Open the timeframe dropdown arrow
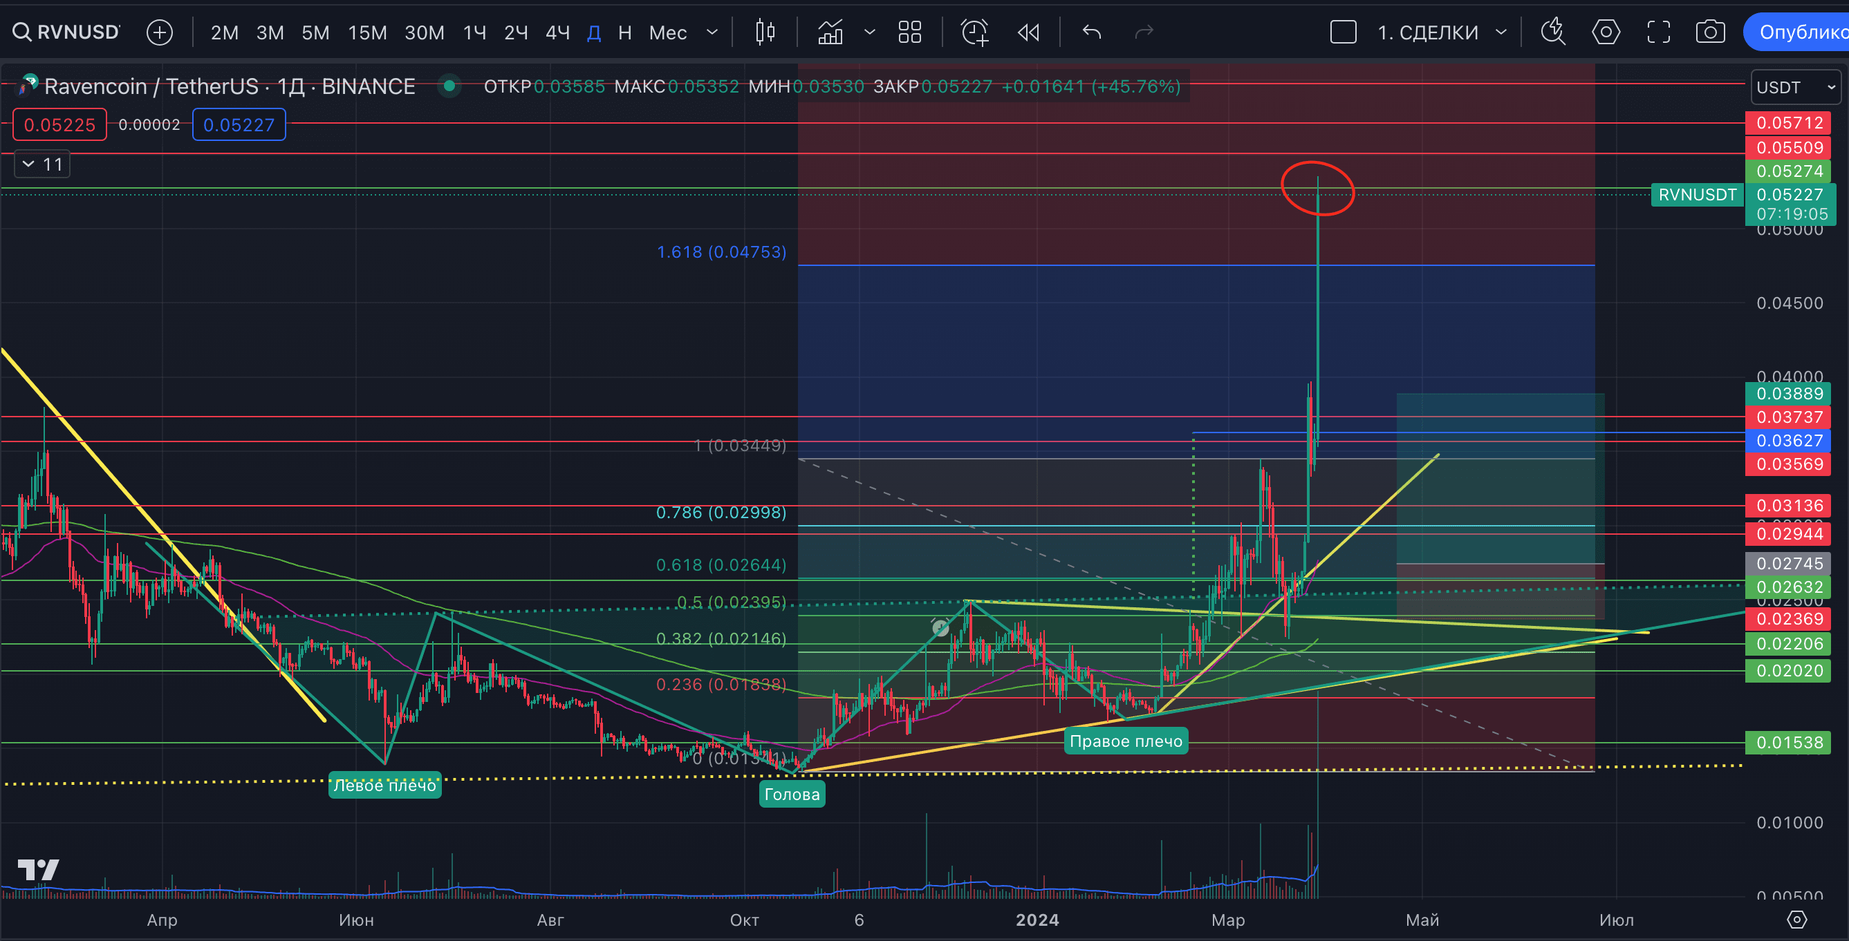1849x941 pixels. click(x=712, y=32)
